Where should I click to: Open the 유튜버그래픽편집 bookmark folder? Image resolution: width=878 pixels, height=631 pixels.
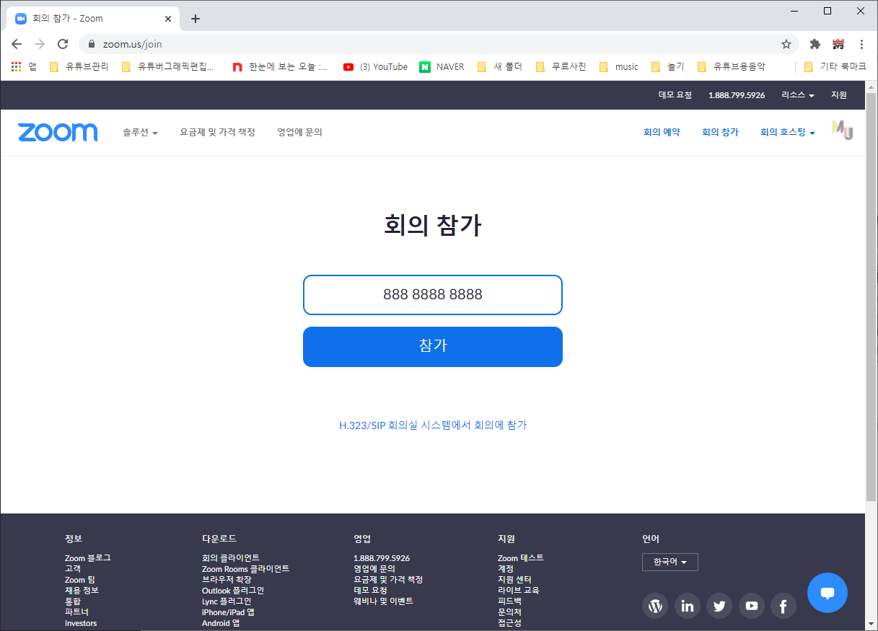coord(168,67)
